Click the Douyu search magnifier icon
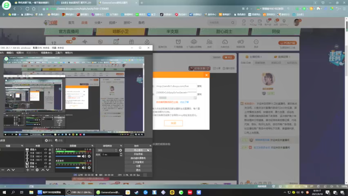Viewport: 348px width, 196px height. (x=233, y=23)
